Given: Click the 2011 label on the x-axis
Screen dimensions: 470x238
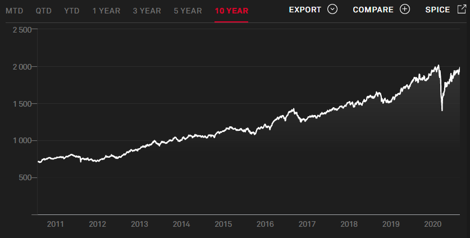Looking at the screenshot, I should pyautogui.click(x=56, y=224).
